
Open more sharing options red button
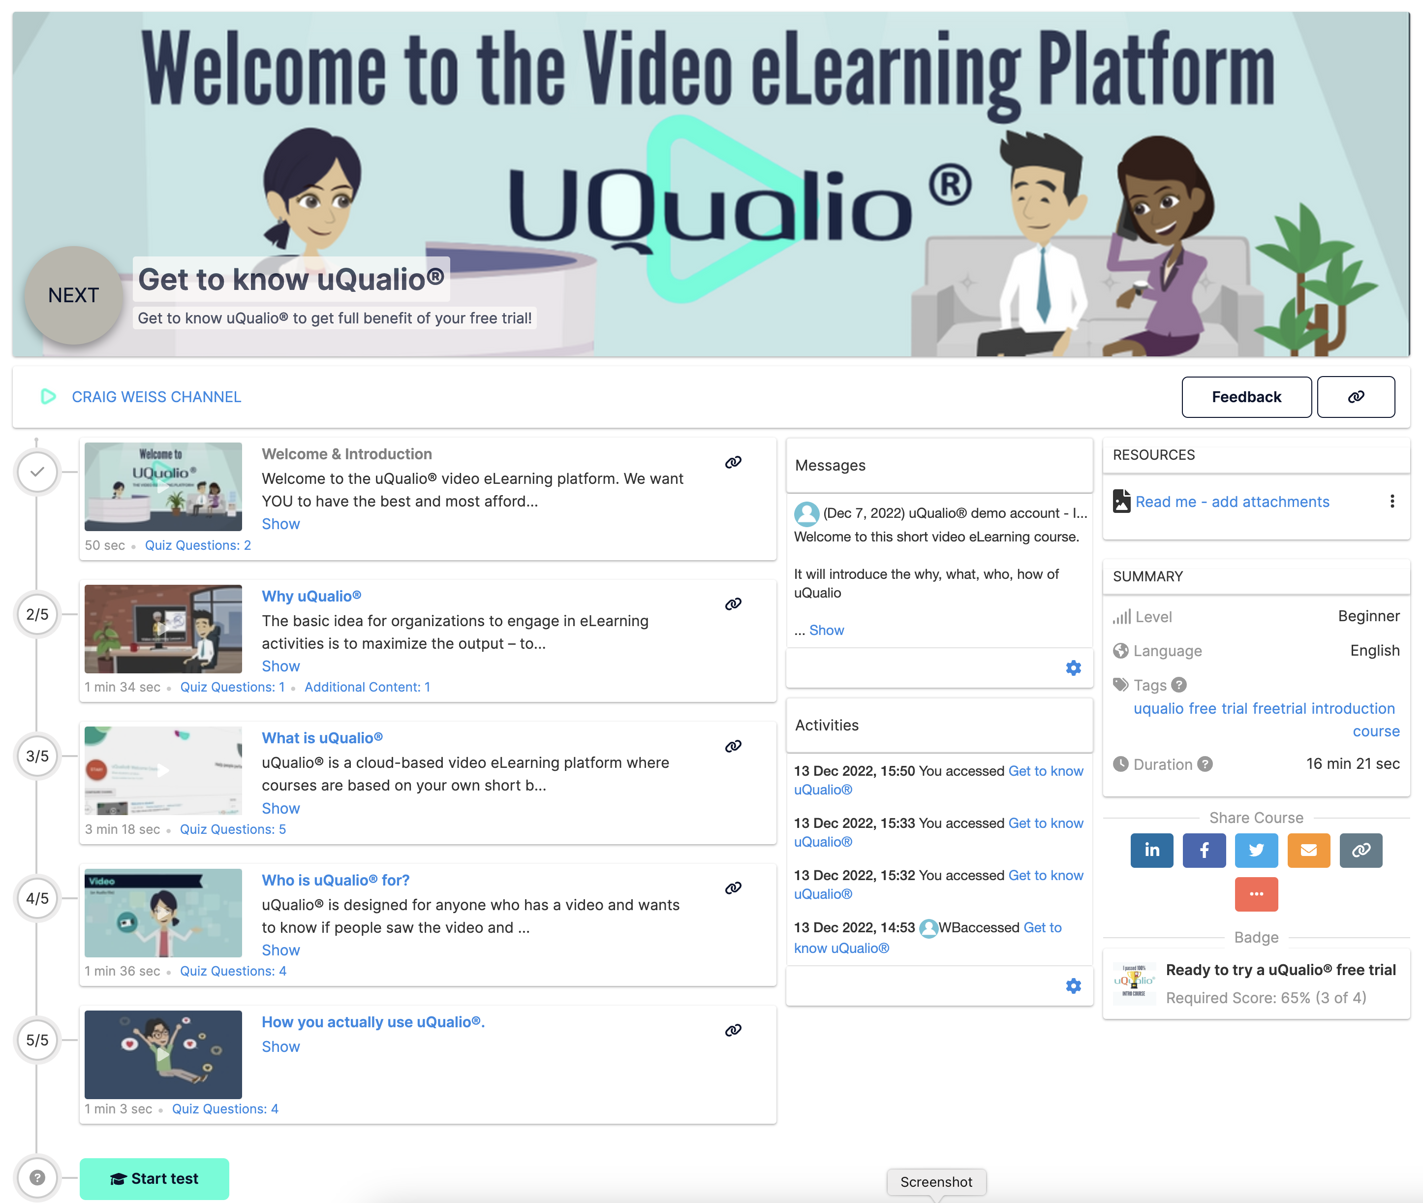tap(1256, 893)
